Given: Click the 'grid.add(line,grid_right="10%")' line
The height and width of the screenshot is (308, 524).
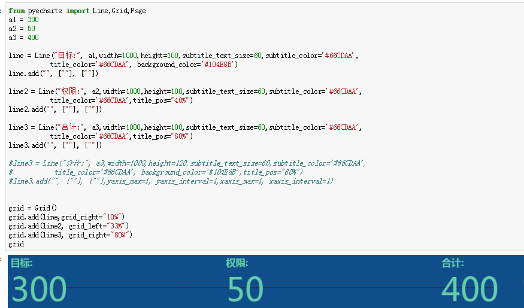Looking at the screenshot, I should tap(66, 217).
